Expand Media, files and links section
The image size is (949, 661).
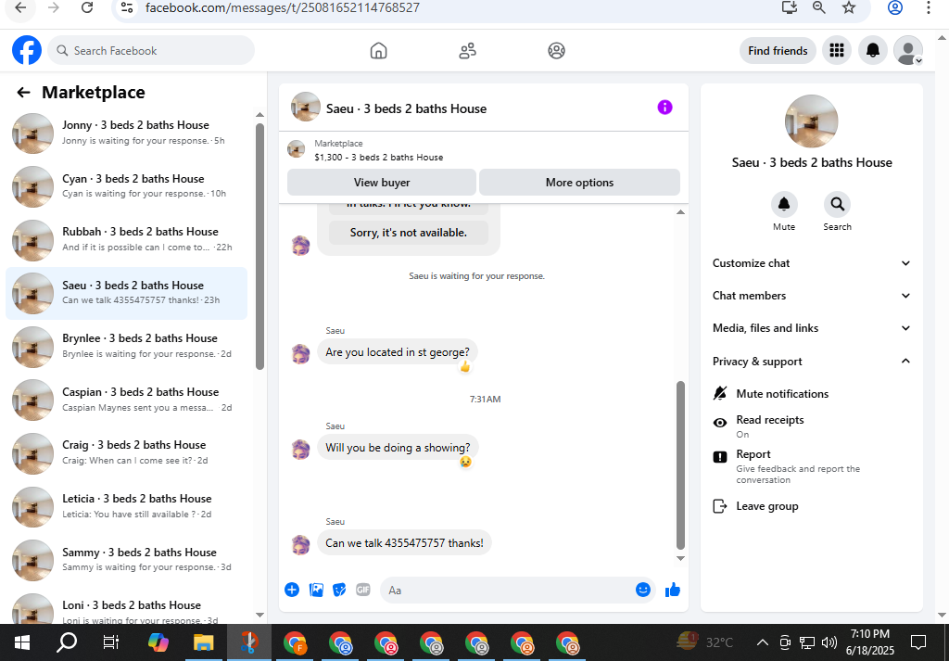pos(811,328)
